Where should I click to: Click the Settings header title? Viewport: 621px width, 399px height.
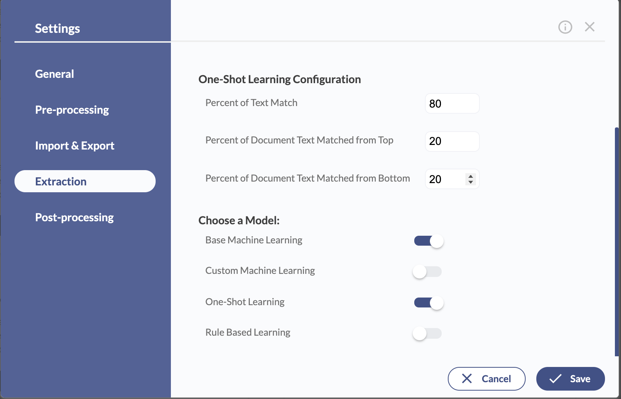point(58,29)
